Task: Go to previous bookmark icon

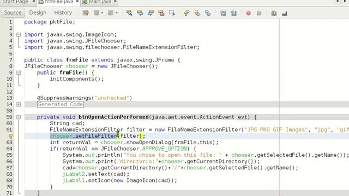Action: 186,13
